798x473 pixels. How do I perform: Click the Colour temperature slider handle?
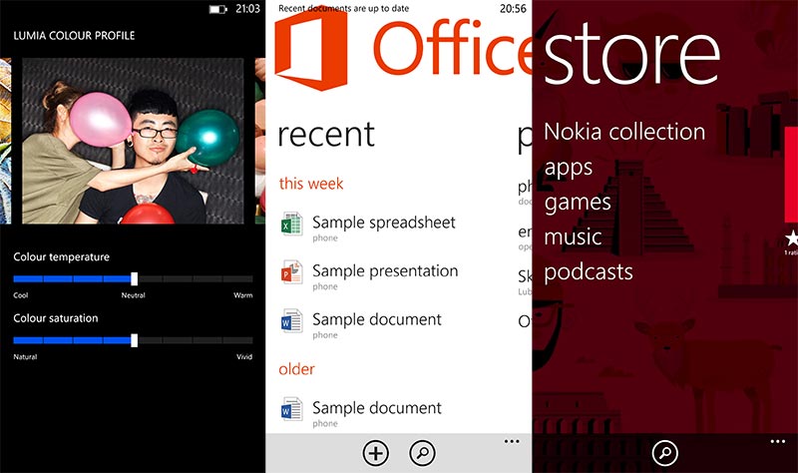point(135,279)
